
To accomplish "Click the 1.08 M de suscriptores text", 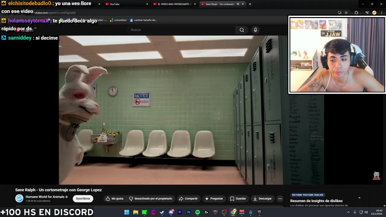I will coord(38,201).
